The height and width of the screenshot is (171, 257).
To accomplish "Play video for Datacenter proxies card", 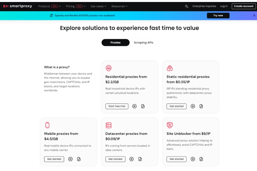I will (x=131, y=159).
